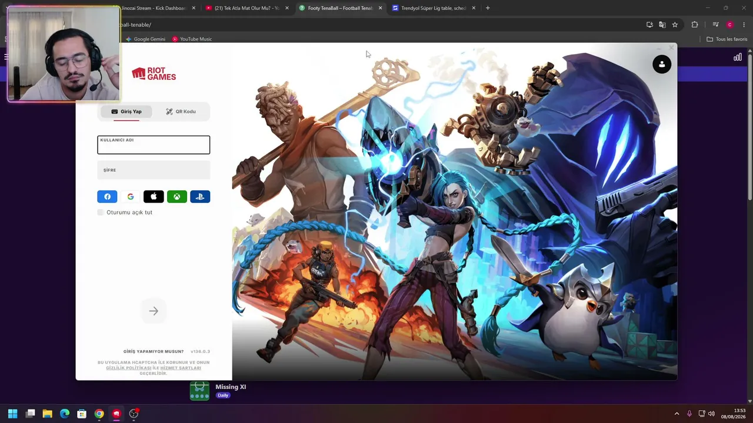Click the install app icon in address bar

649,25
